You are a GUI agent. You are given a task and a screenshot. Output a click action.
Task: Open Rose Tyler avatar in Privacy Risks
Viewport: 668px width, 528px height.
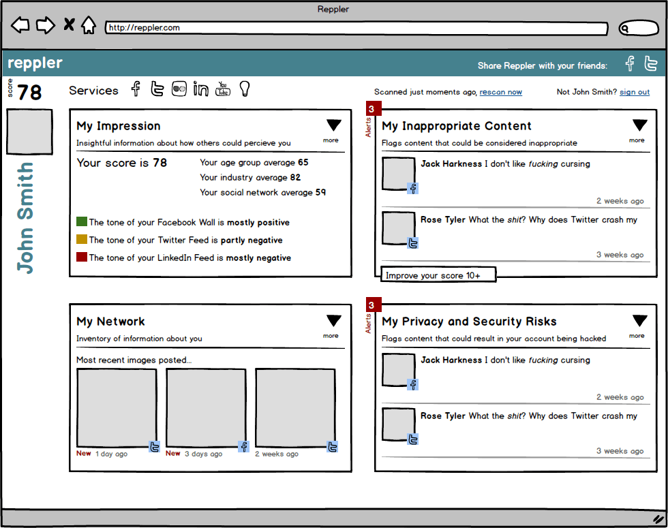[398, 424]
